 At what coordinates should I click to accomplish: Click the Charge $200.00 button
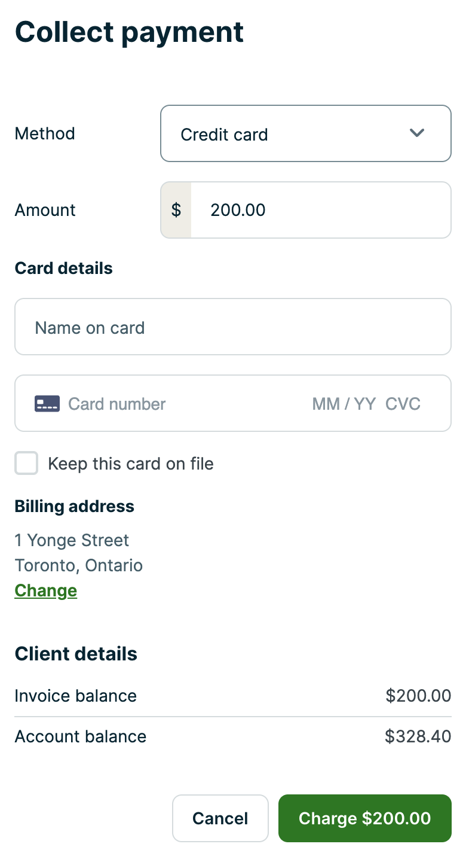click(364, 818)
